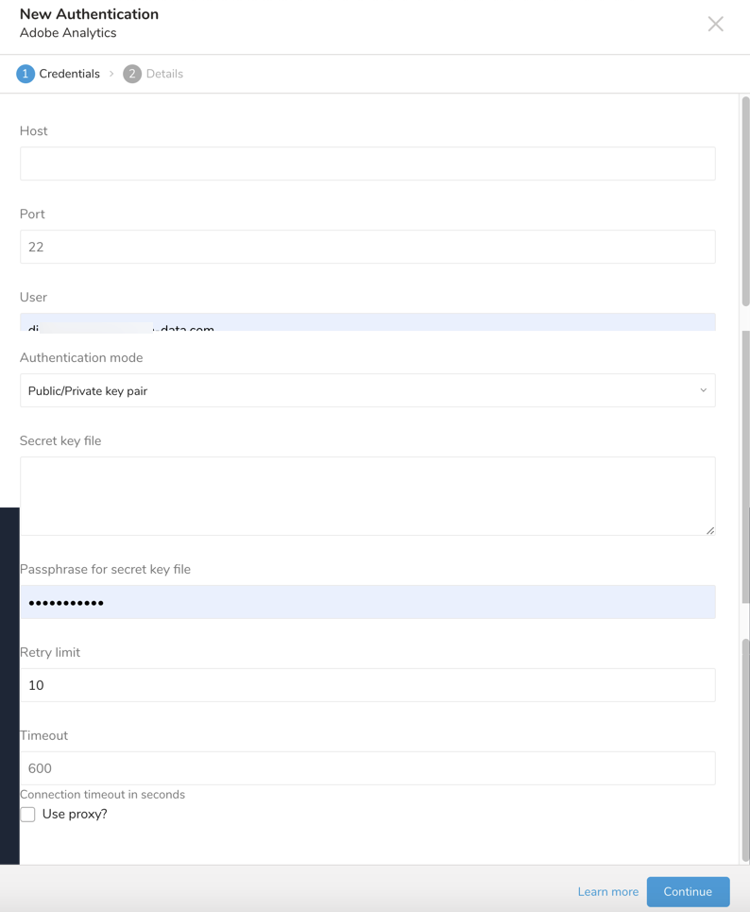The height and width of the screenshot is (912, 750).
Task: Click the Authentication mode dropdown arrow
Action: tap(703, 390)
